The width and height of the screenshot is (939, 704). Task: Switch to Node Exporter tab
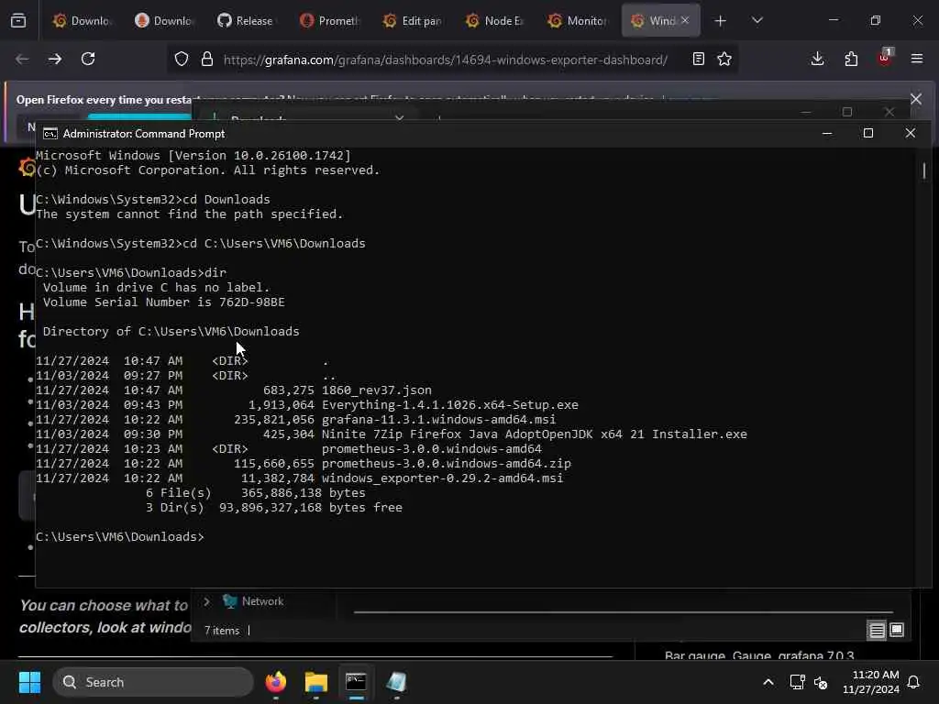[x=494, y=21]
